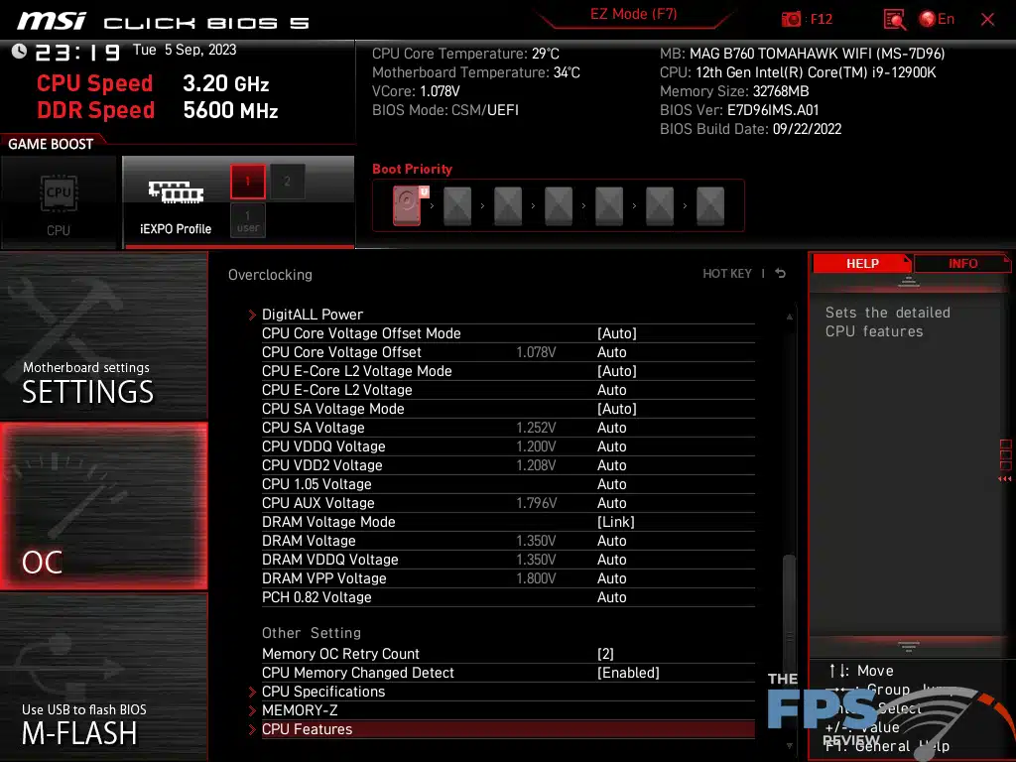1016x762 pixels.
Task: Open the OC overclocking panel
Action: tap(103, 506)
